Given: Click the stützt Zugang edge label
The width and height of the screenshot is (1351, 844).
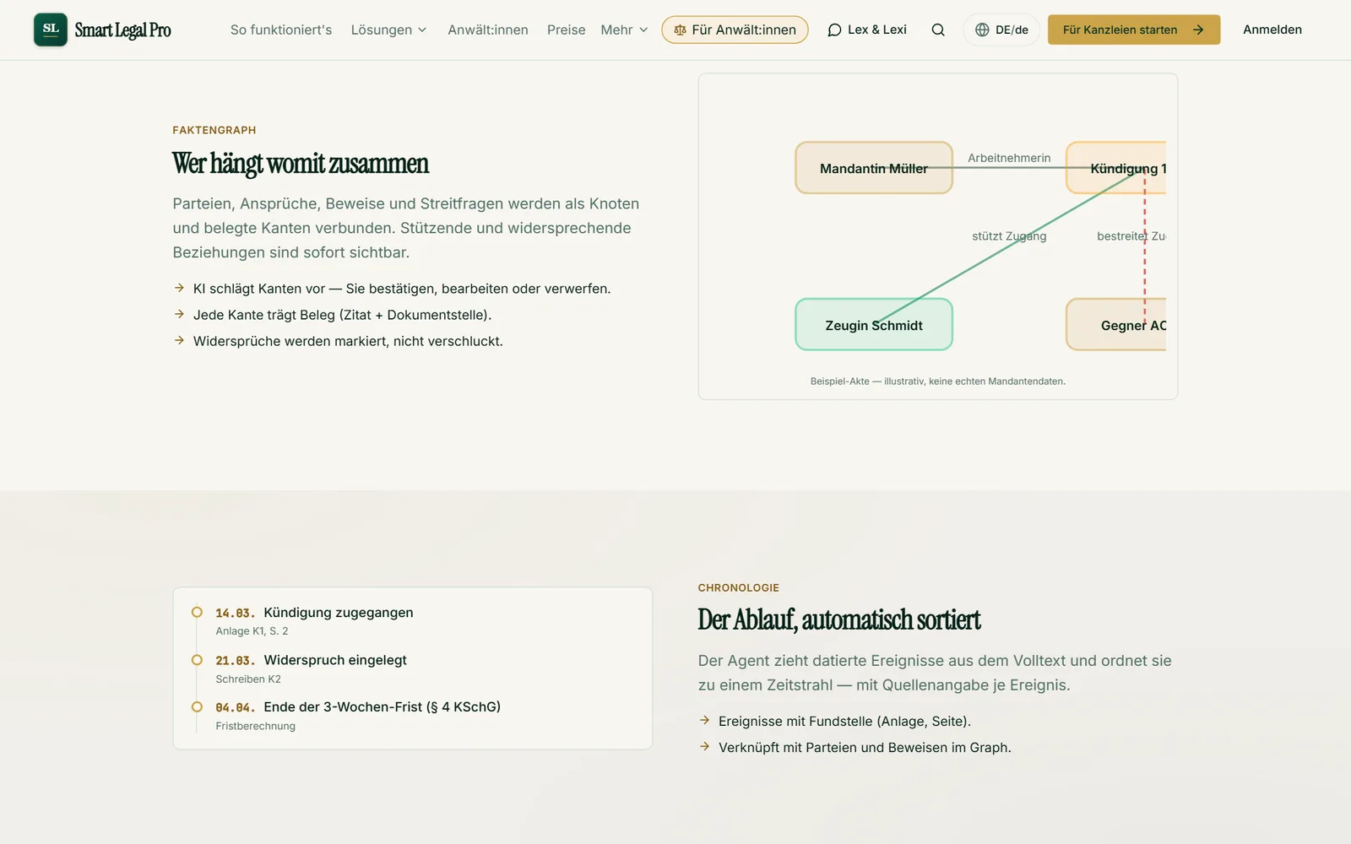Looking at the screenshot, I should click(1009, 236).
